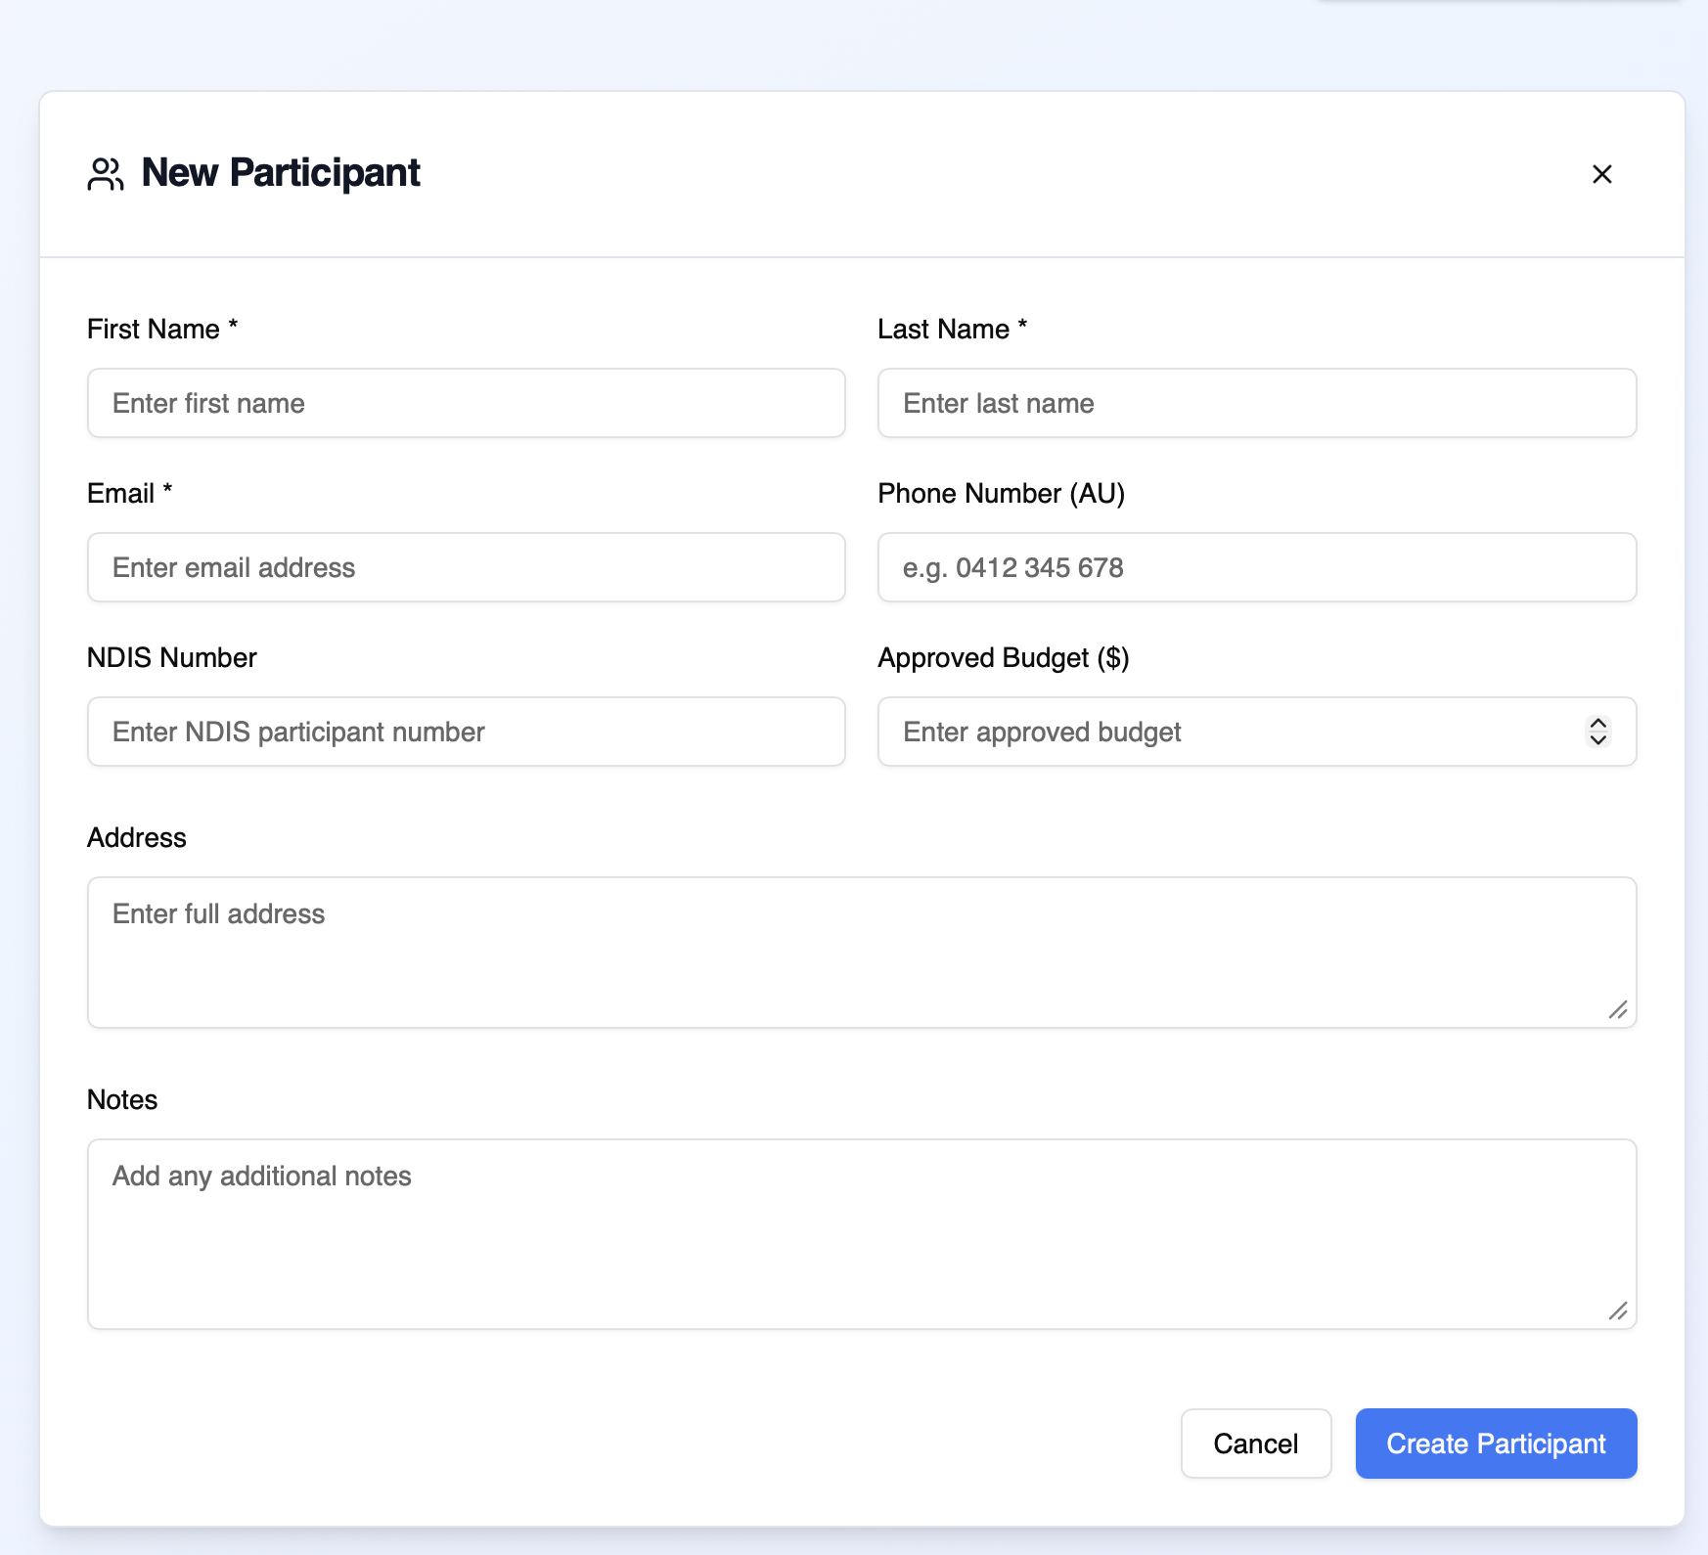The width and height of the screenshot is (1708, 1555).
Task: Submit with Create Participant button
Action: [1496, 1444]
